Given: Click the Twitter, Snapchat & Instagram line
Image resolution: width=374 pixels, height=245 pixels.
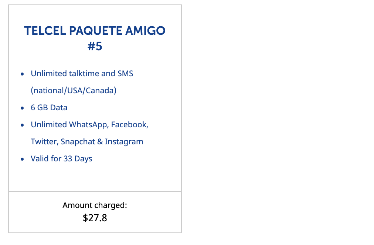Looking at the screenshot, I should pyautogui.click(x=87, y=142).
